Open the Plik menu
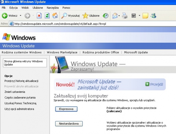This screenshot has width=176, height=134. [4, 8]
